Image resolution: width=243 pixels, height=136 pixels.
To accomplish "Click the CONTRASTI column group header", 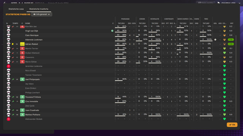I will [x=169, y=19].
